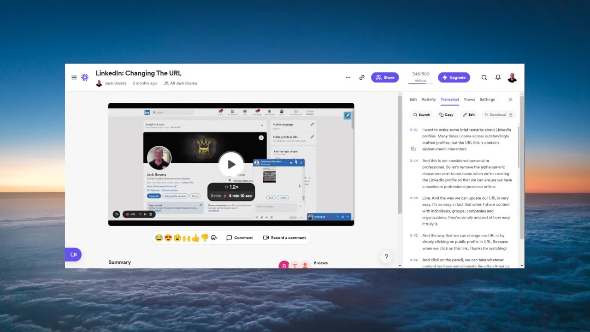The image size is (590, 332).
Task: React with surprised face emoji
Action: pos(177,238)
